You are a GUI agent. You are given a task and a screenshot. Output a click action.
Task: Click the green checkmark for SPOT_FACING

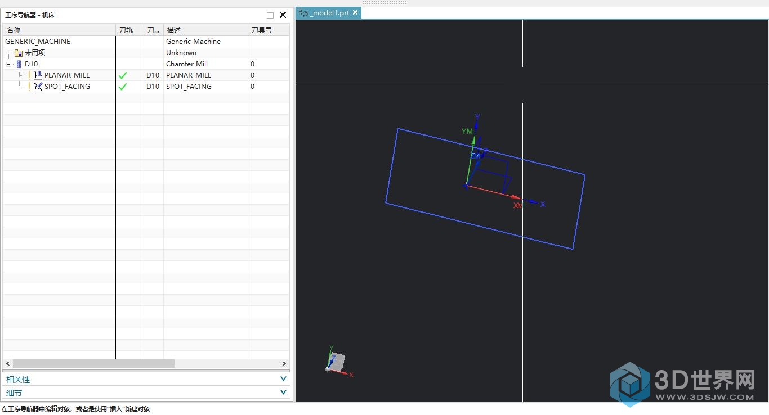pos(123,87)
